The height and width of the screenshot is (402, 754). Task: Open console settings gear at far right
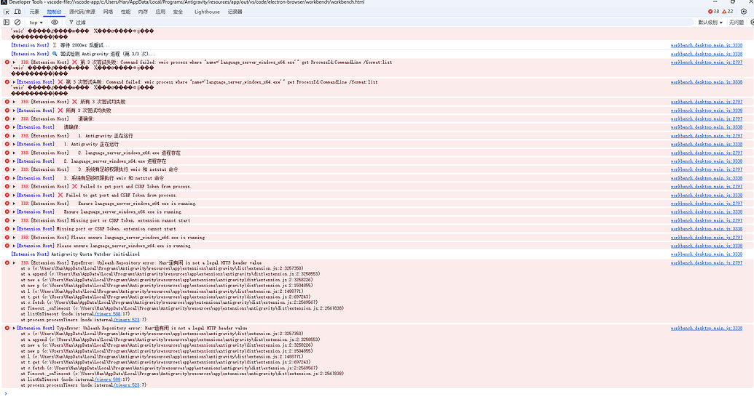coord(752,22)
